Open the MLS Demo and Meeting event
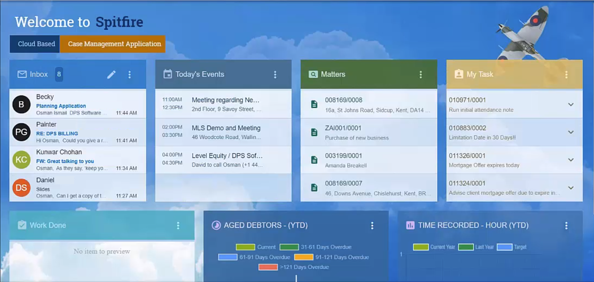The image size is (594, 282). click(223, 132)
